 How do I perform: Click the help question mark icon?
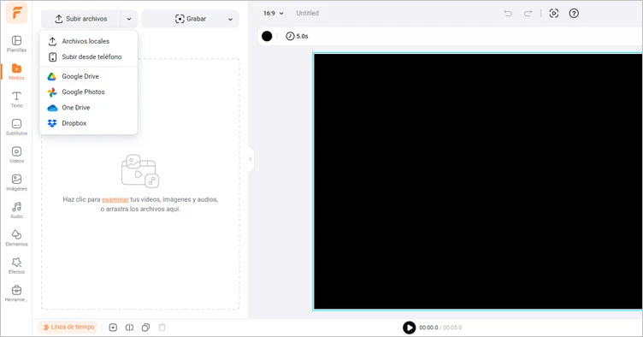[574, 13]
